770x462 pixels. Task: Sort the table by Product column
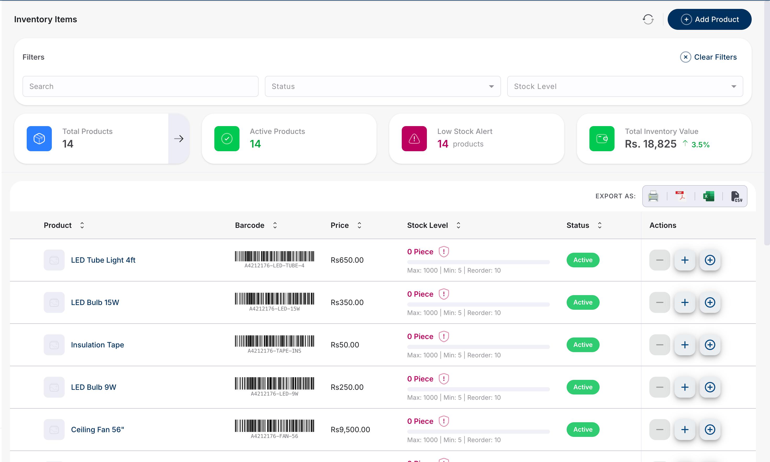pyautogui.click(x=82, y=225)
